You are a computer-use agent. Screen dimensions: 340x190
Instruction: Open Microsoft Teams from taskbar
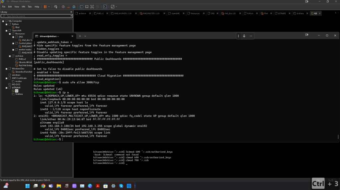(51, 186)
